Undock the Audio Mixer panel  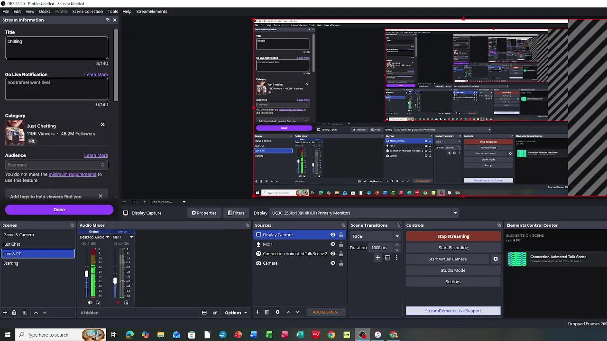pos(247,225)
